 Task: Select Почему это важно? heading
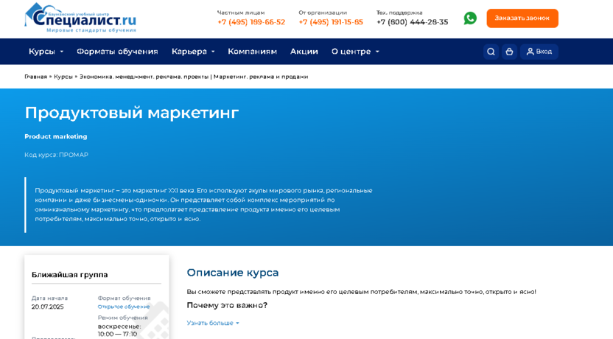[x=227, y=305]
